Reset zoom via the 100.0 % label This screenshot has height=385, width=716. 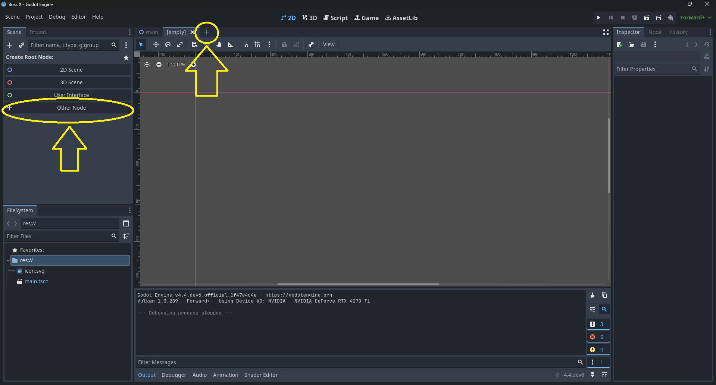(176, 65)
